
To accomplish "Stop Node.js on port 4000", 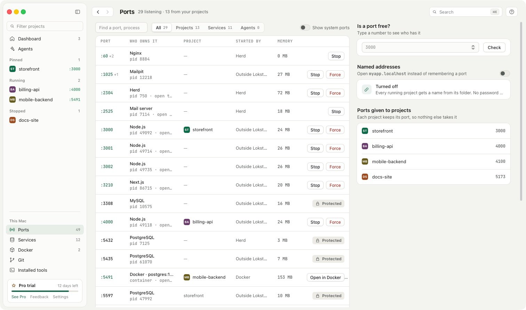I will 315,222.
